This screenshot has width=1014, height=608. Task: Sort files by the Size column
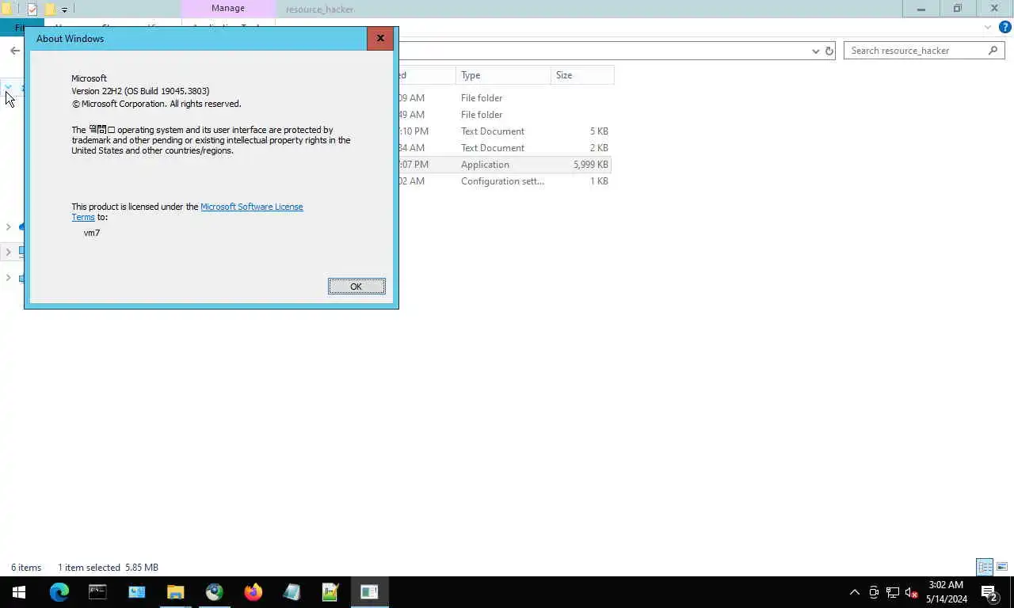[582, 75]
